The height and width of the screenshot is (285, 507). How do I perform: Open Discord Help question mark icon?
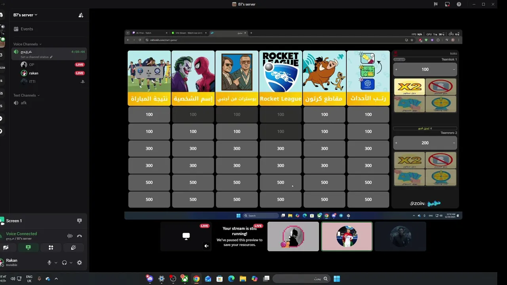click(459, 4)
